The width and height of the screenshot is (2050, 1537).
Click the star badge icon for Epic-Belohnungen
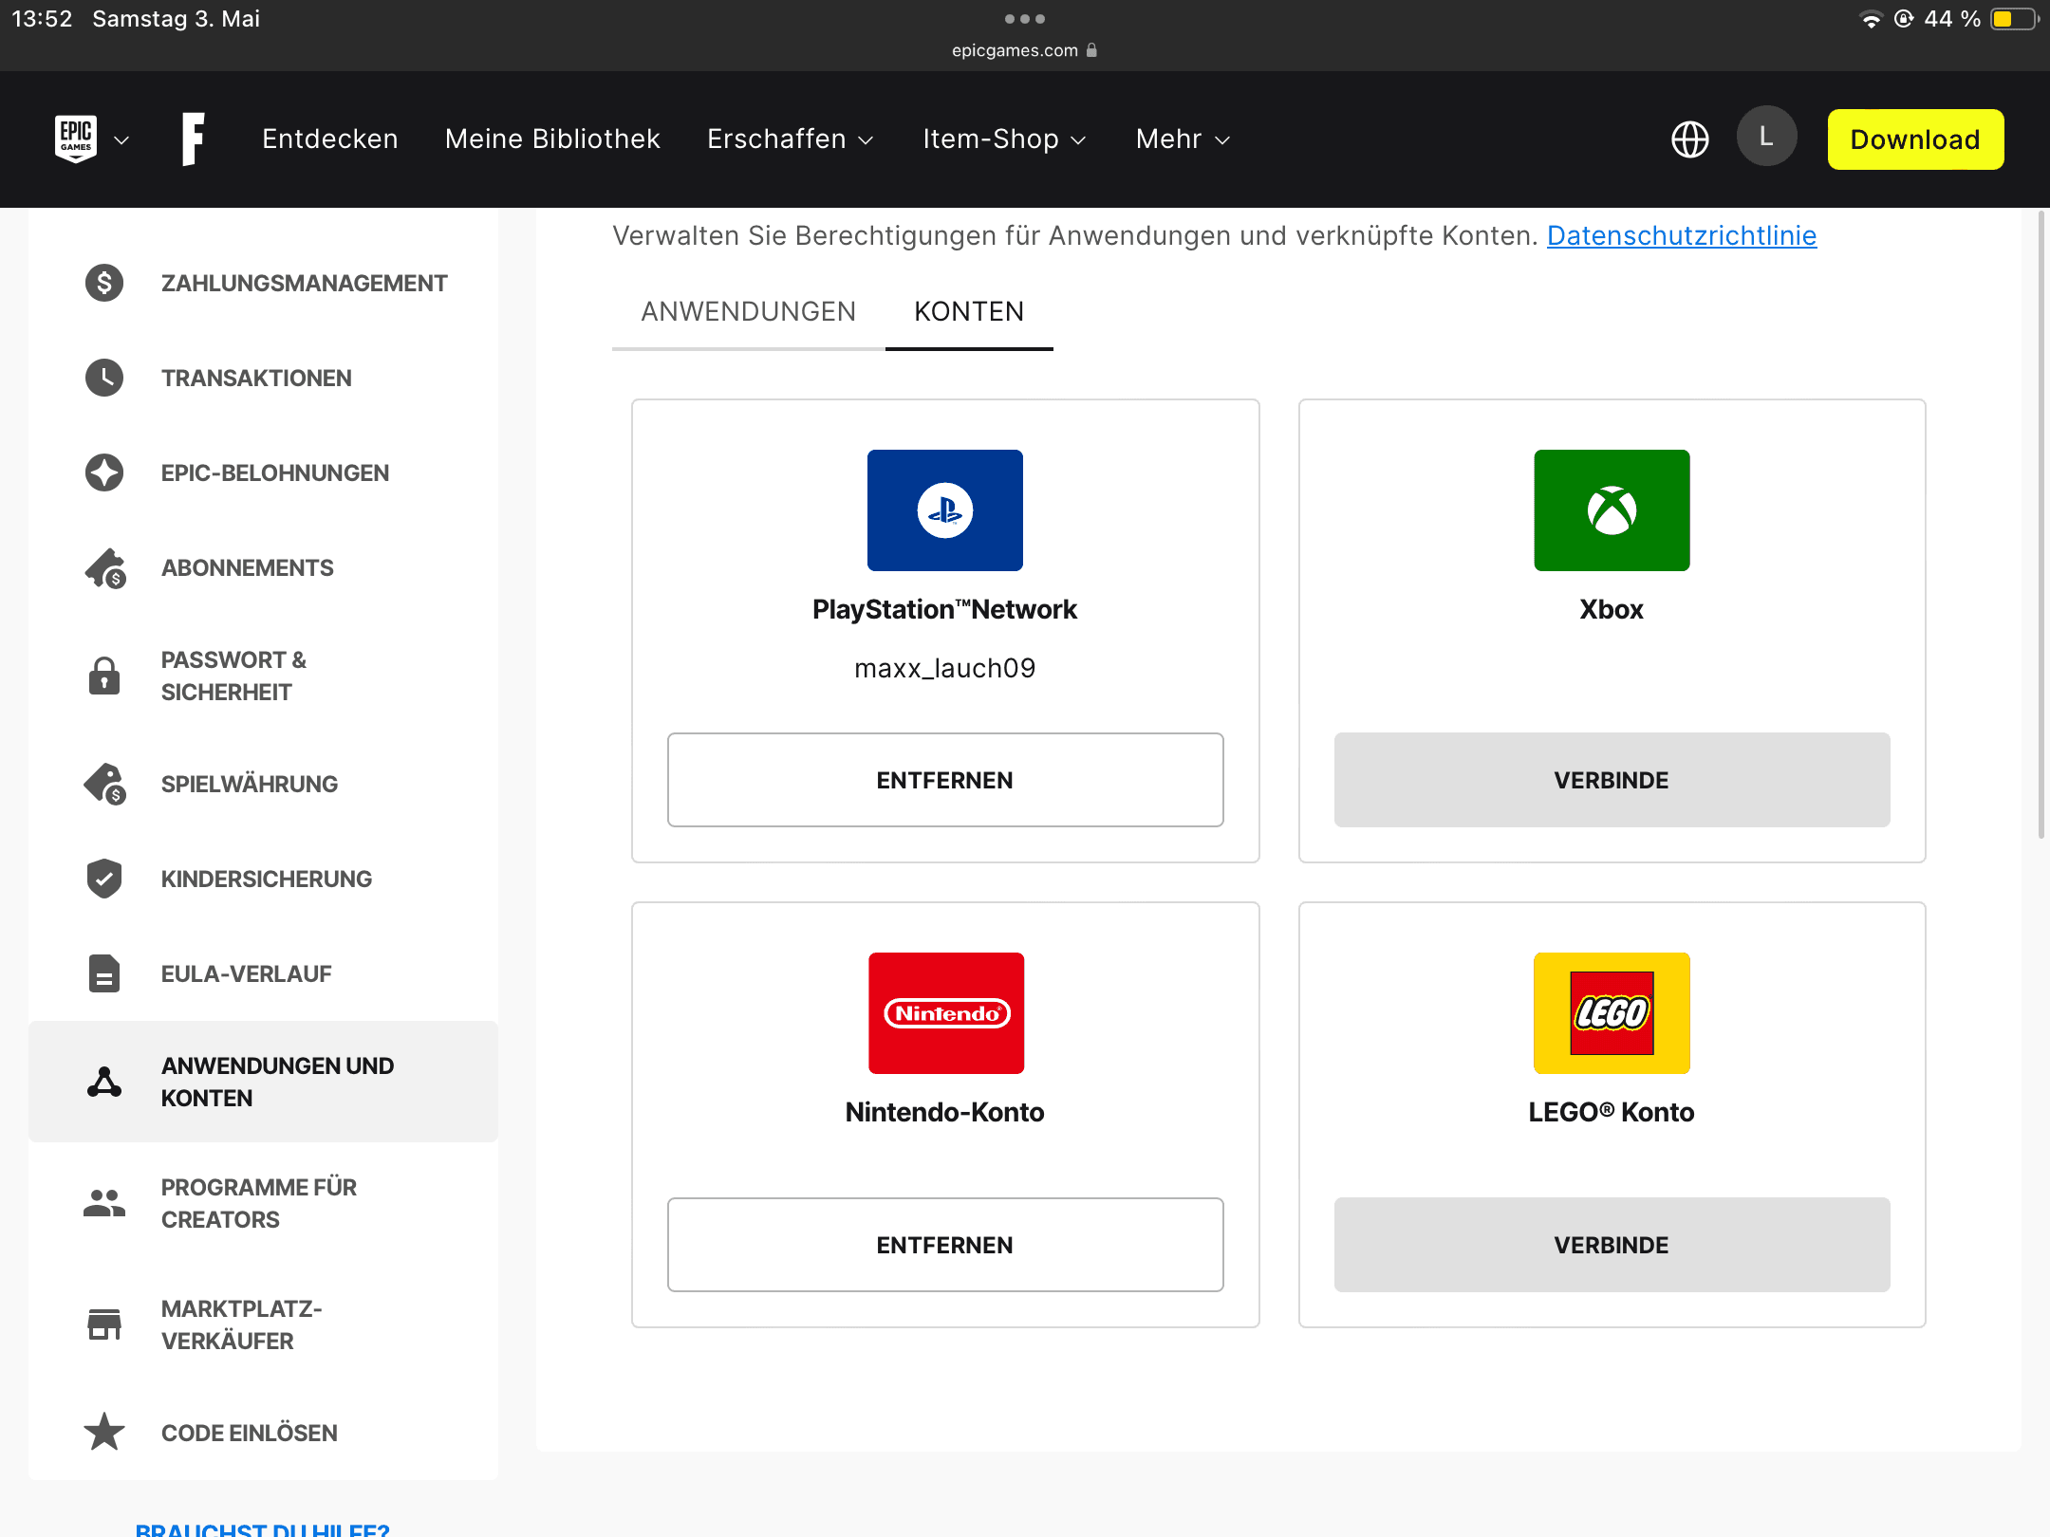(x=104, y=472)
